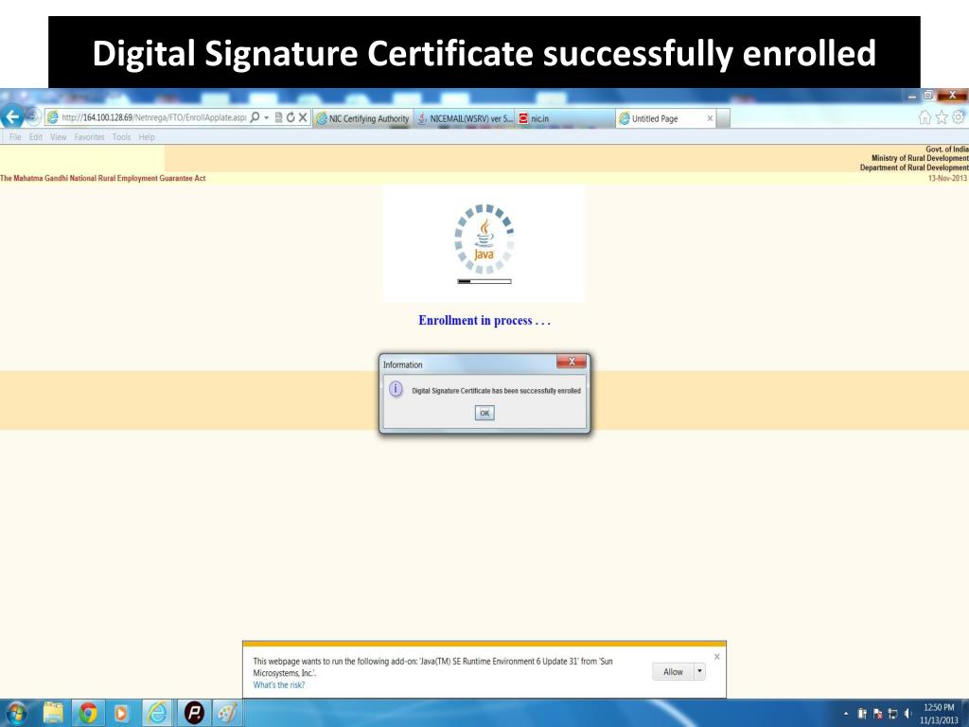Launch Google Chrome from taskbar
Screen dimensions: 969x727
pos(88,714)
